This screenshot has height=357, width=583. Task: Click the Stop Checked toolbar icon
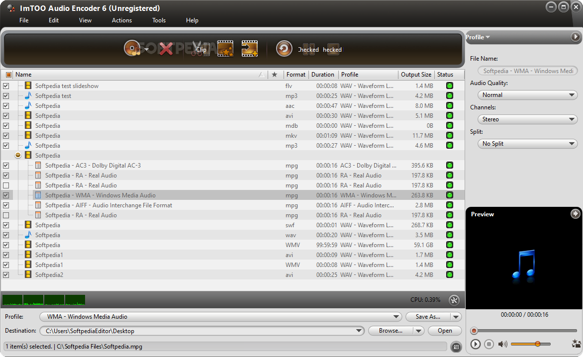(x=333, y=49)
